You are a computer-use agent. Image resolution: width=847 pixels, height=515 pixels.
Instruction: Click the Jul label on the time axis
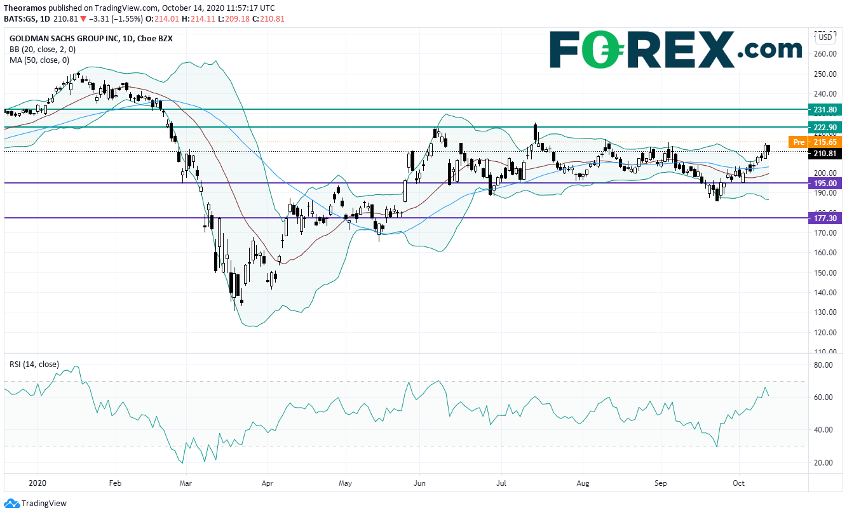click(500, 483)
